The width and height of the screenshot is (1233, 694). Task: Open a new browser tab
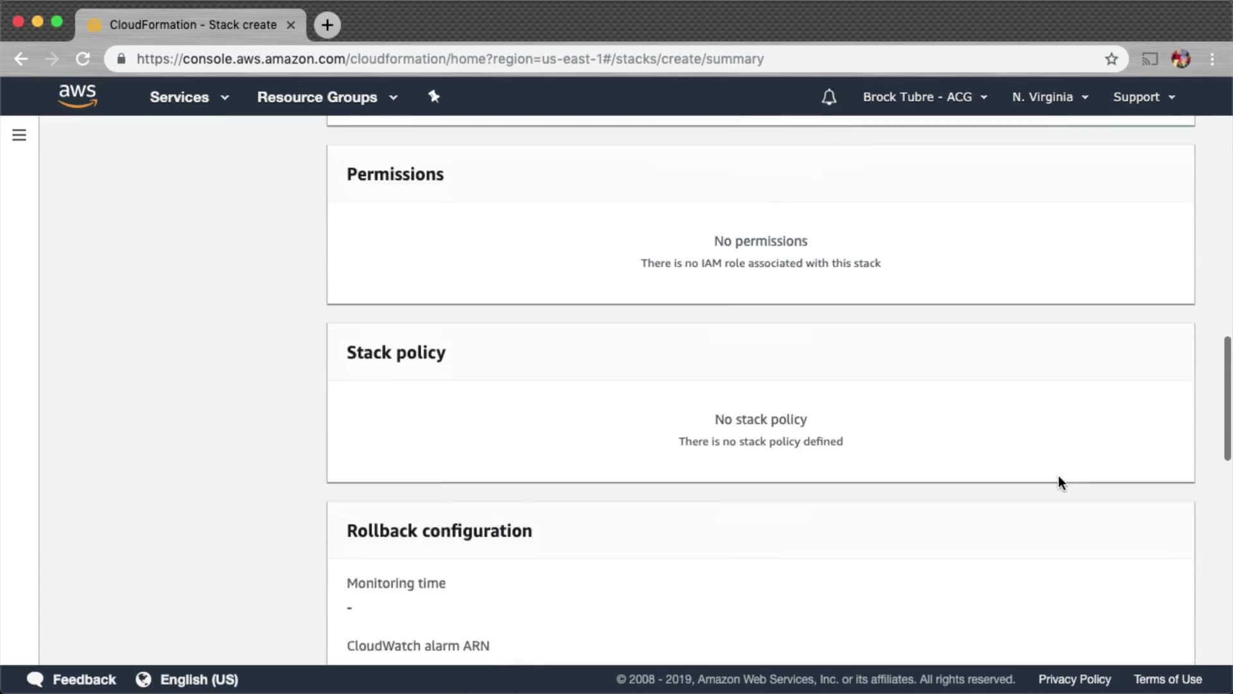point(328,25)
